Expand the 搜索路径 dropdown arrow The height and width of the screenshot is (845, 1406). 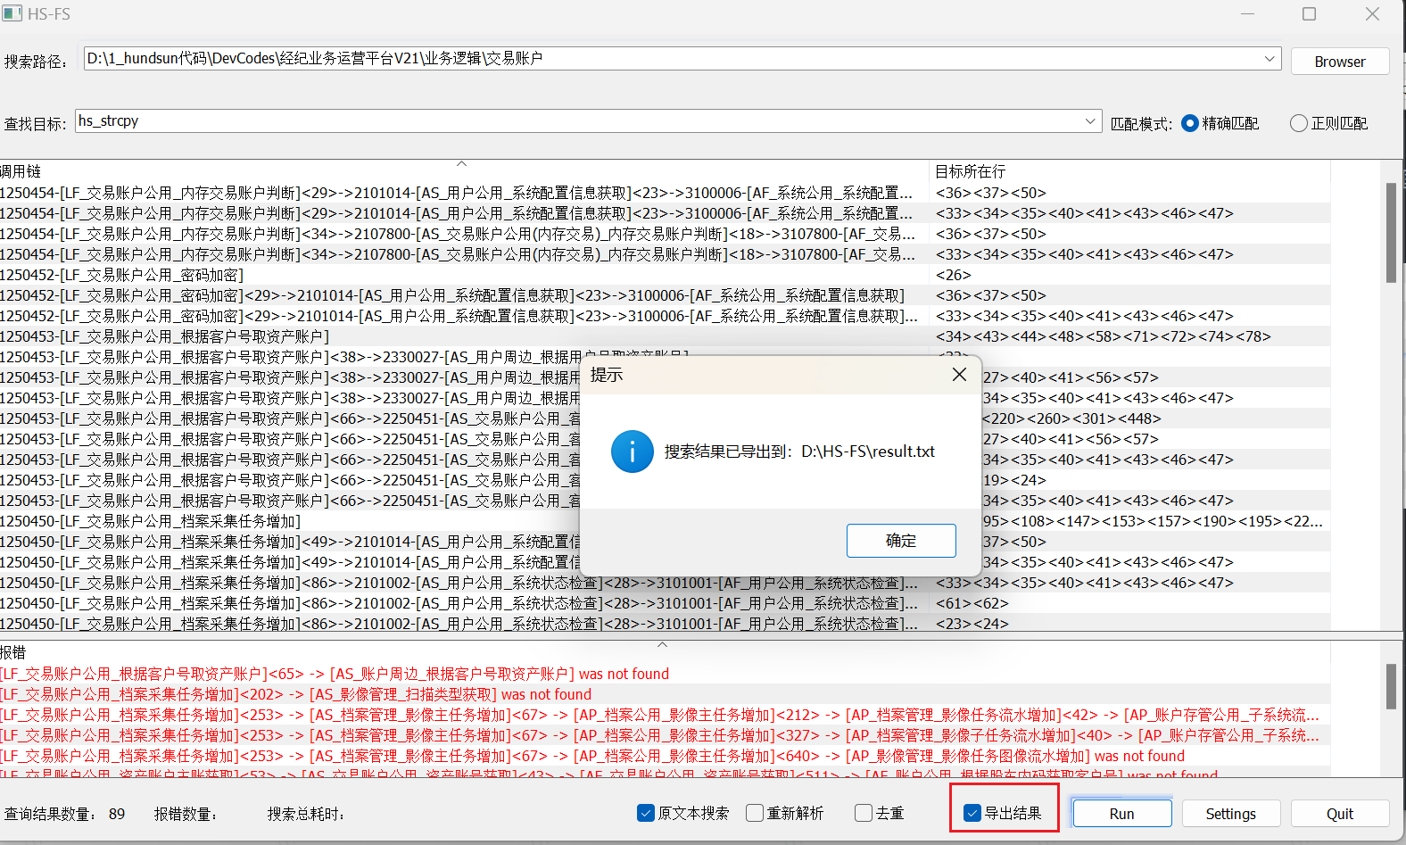1270,59
